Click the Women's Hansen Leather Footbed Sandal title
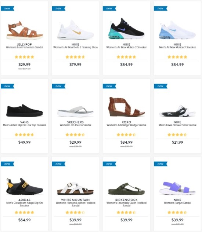202x232 pixels. (x=76, y=204)
